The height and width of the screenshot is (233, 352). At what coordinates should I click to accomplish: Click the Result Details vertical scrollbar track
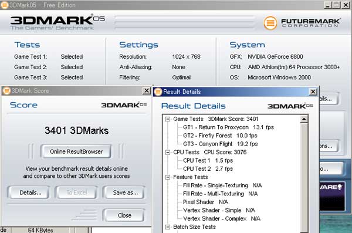click(304, 177)
